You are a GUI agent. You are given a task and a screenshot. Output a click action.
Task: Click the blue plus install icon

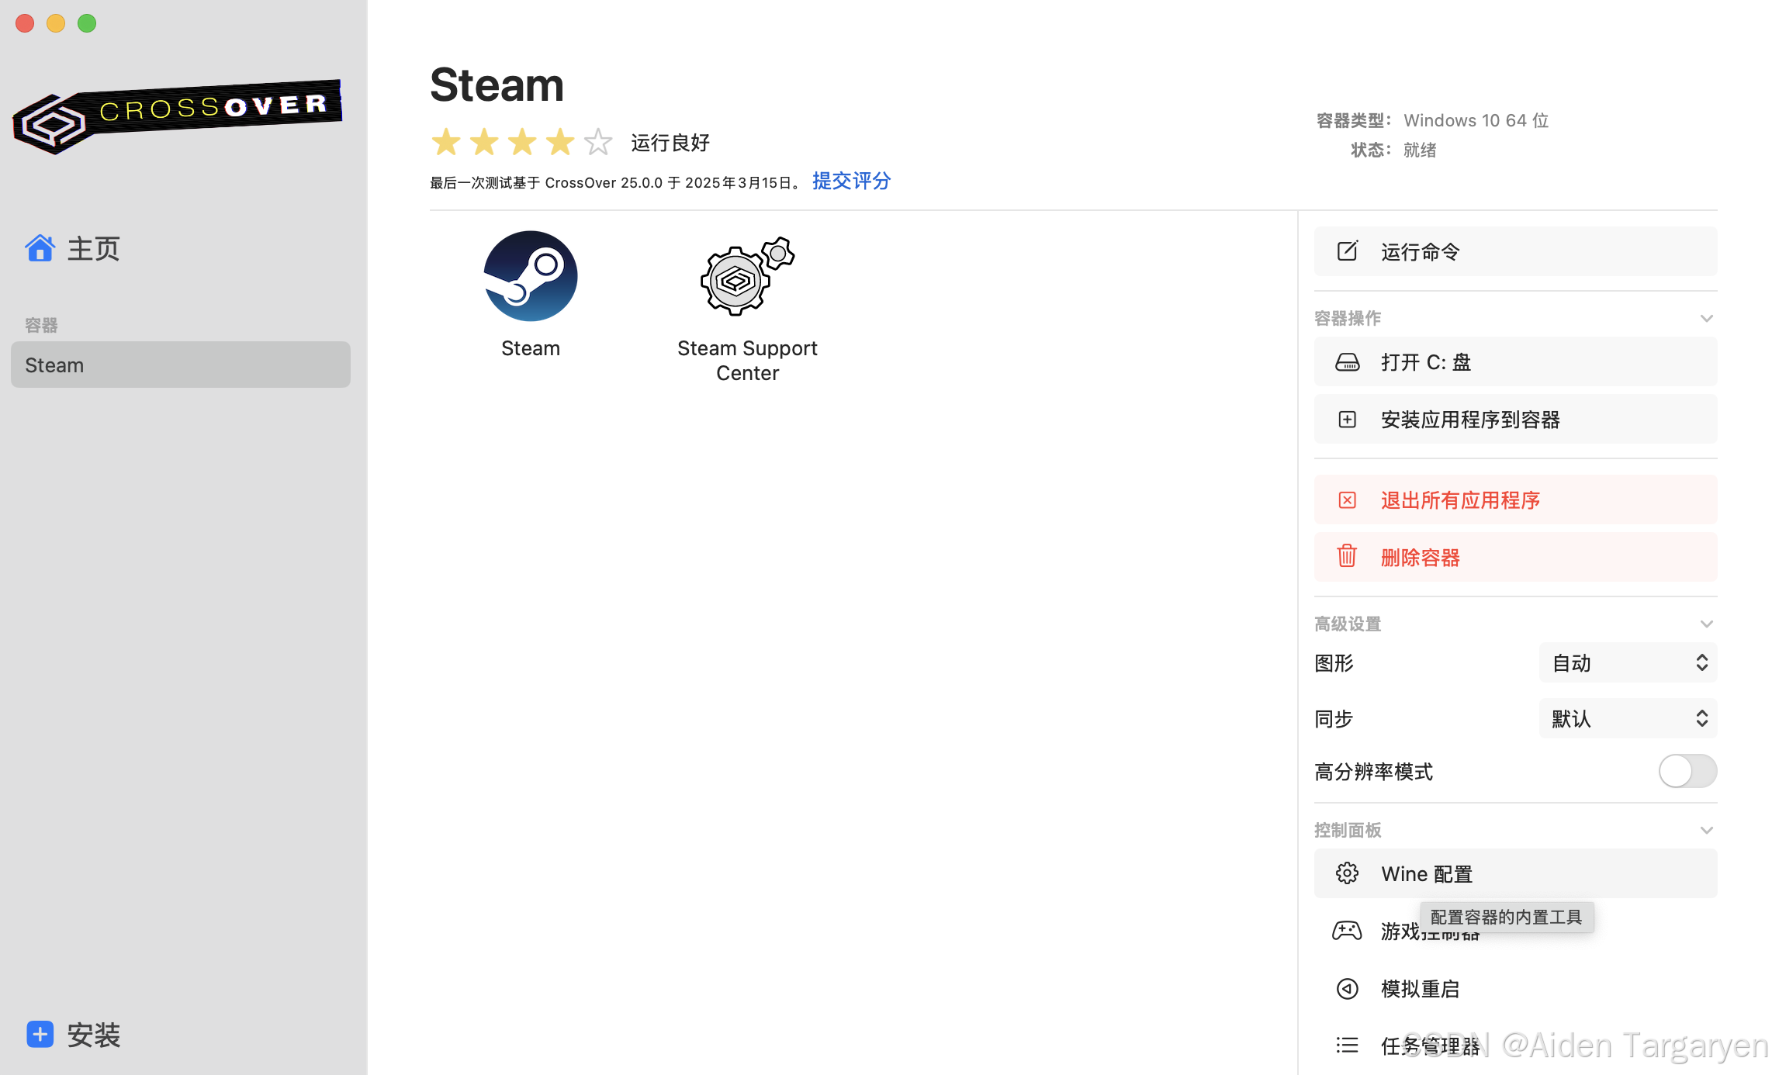40,1034
